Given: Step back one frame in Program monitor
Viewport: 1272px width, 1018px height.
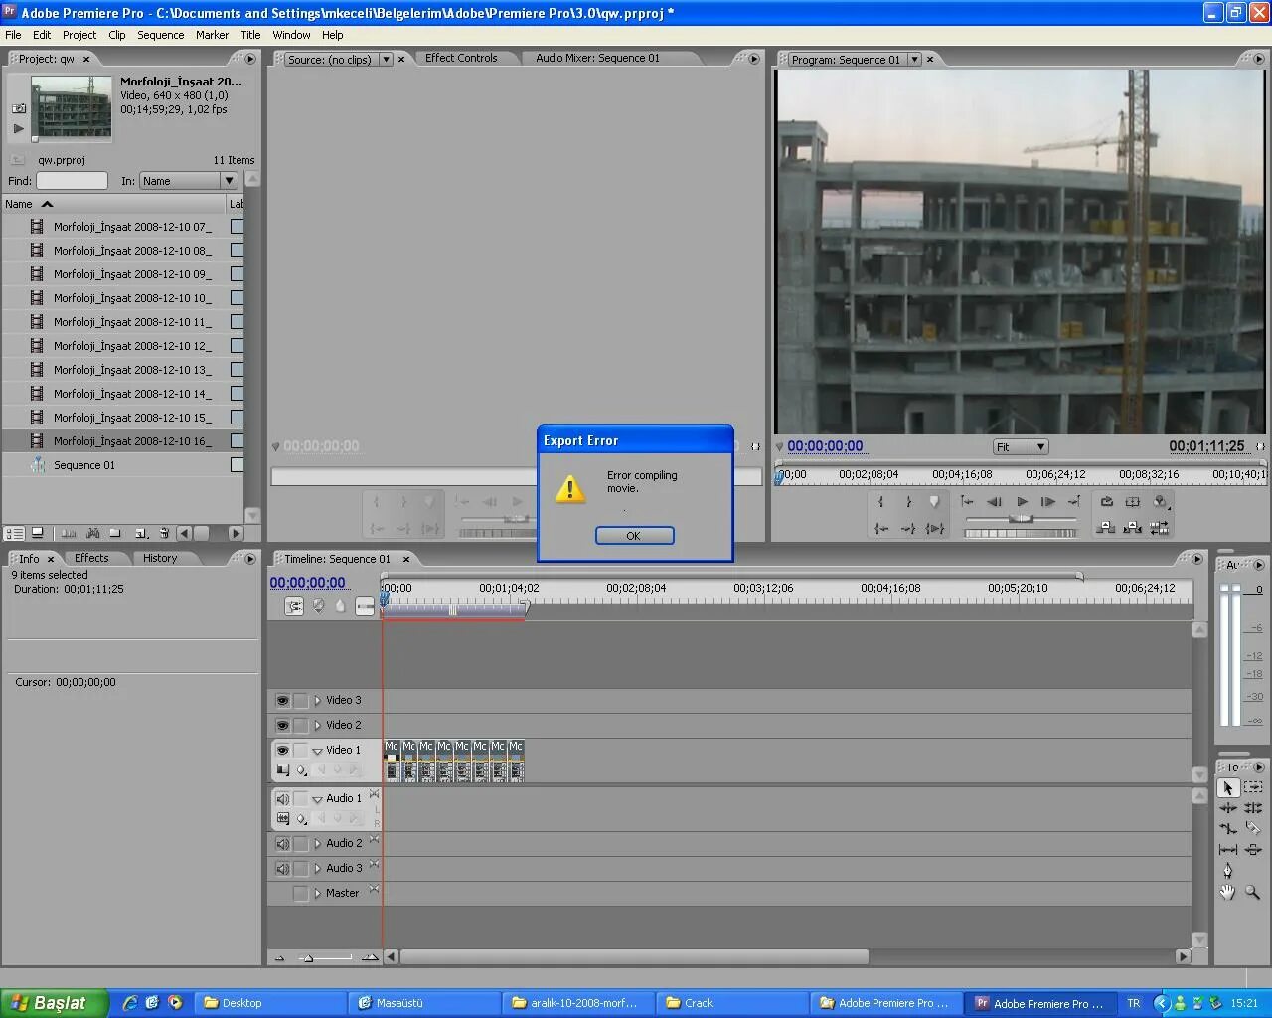Looking at the screenshot, I should 995,502.
